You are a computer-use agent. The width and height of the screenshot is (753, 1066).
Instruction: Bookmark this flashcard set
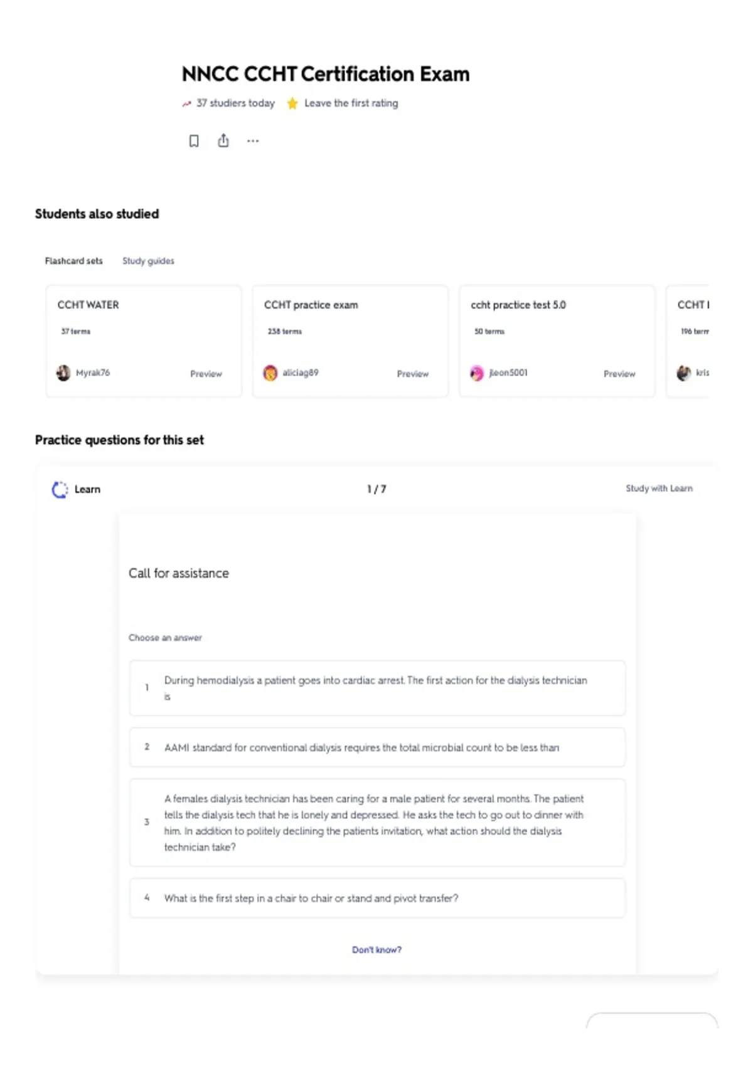194,141
